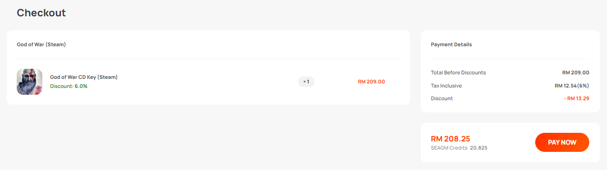
Task: Select the Total Before Discounts row label
Action: tap(458, 73)
